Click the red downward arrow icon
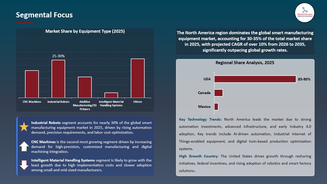Viewport: 327px width, 184px height. click(x=24, y=165)
